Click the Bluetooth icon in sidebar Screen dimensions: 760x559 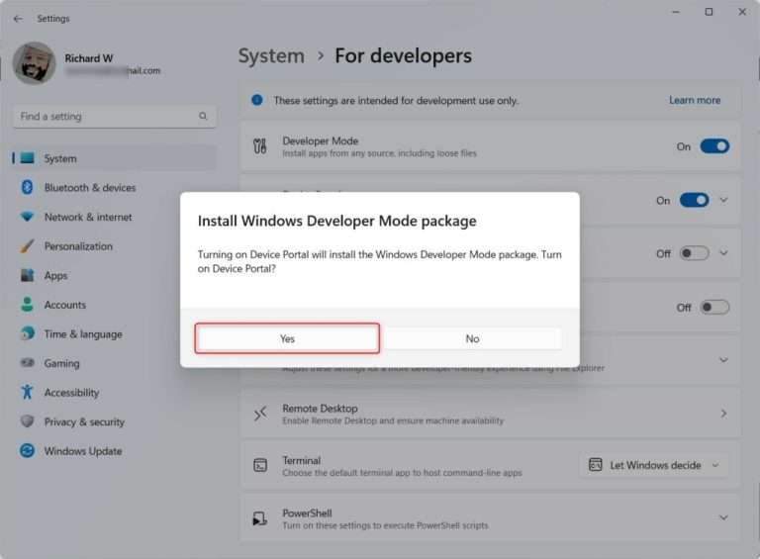coord(27,187)
